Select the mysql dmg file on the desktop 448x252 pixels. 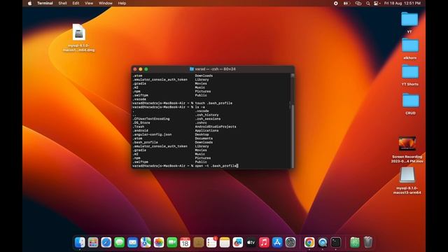click(x=79, y=32)
